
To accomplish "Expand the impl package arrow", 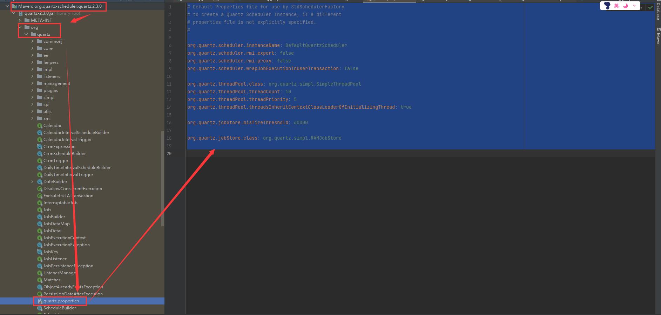I will (x=33, y=69).
